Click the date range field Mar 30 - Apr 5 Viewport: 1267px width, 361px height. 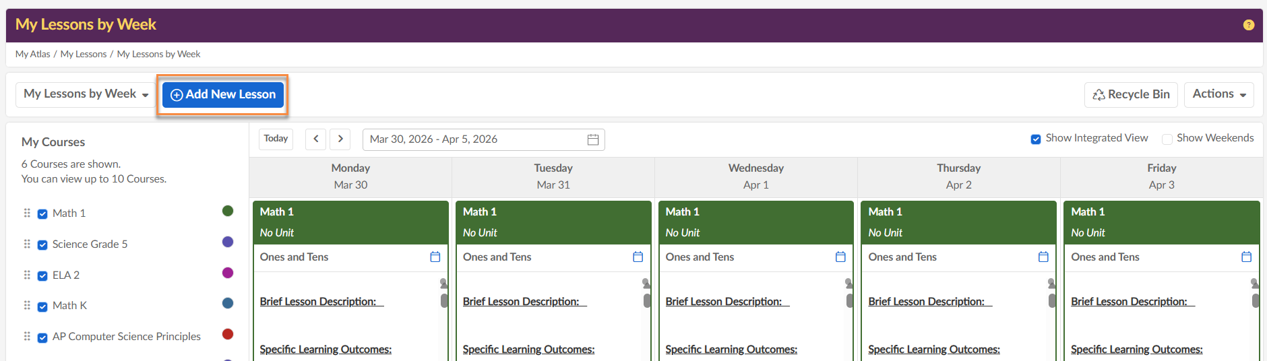(472, 139)
